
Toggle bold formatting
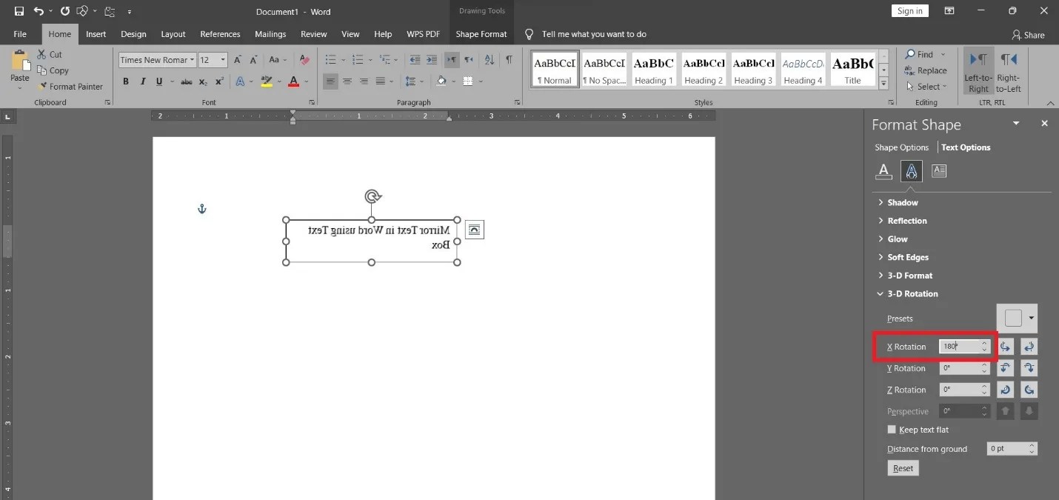[125, 81]
